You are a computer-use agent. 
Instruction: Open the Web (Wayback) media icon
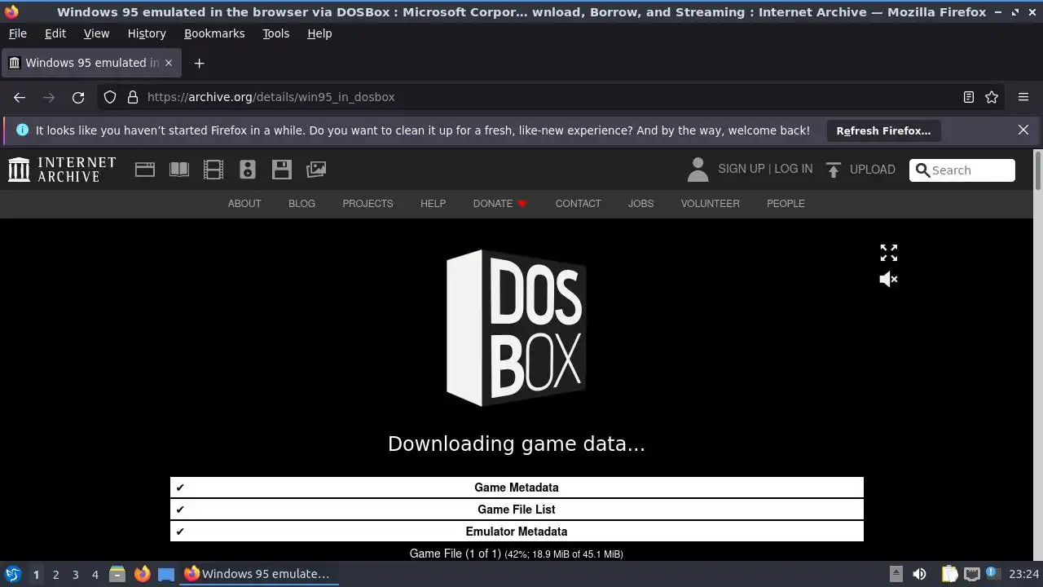[145, 170]
